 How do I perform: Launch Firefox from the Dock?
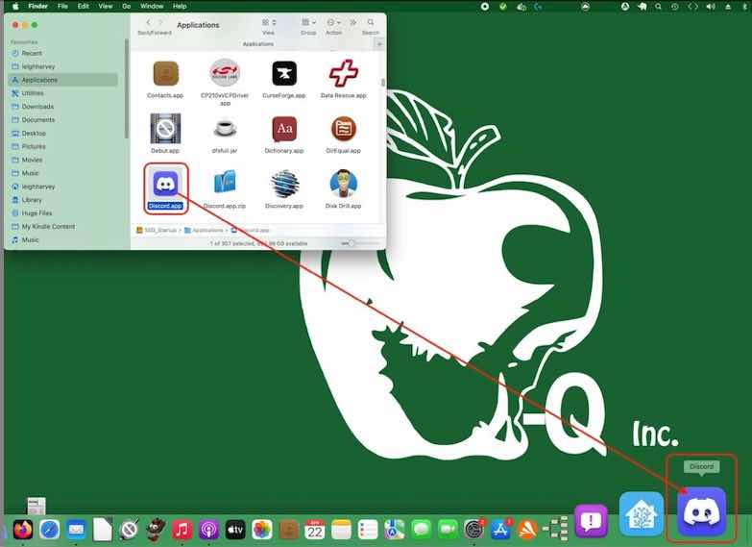click(22, 530)
